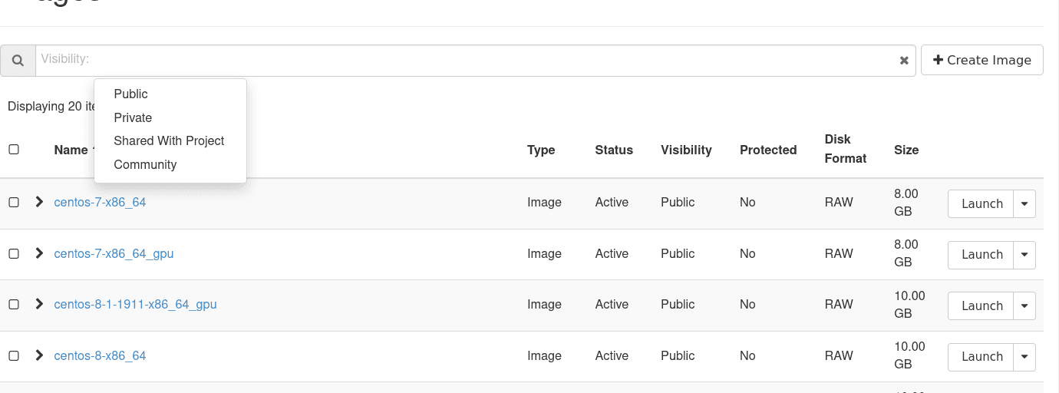Select checkbox for centos-8-x86_64 image
Screen dimensions: 1059x393
click(14, 355)
